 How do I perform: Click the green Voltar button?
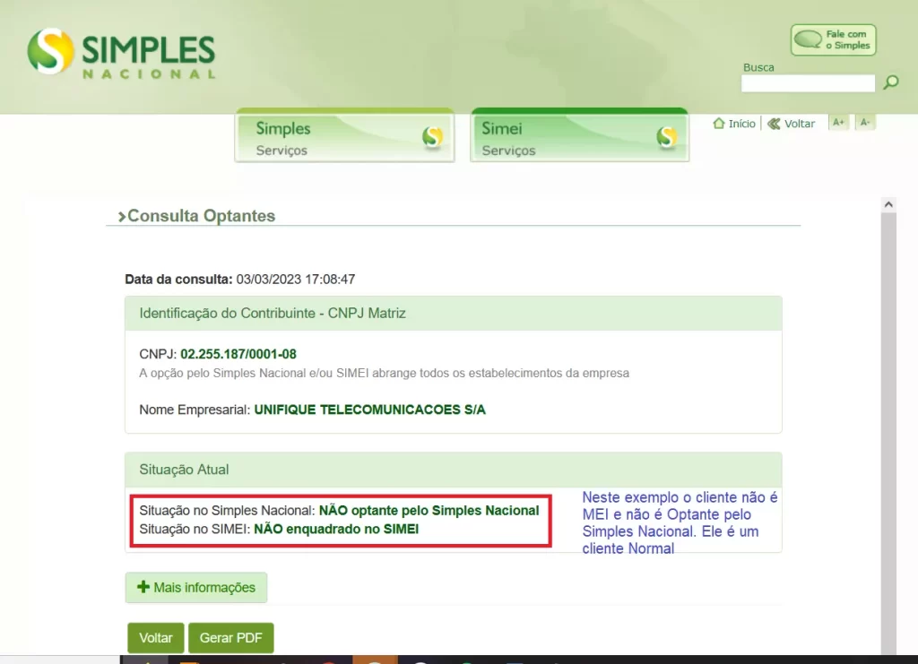tap(156, 638)
